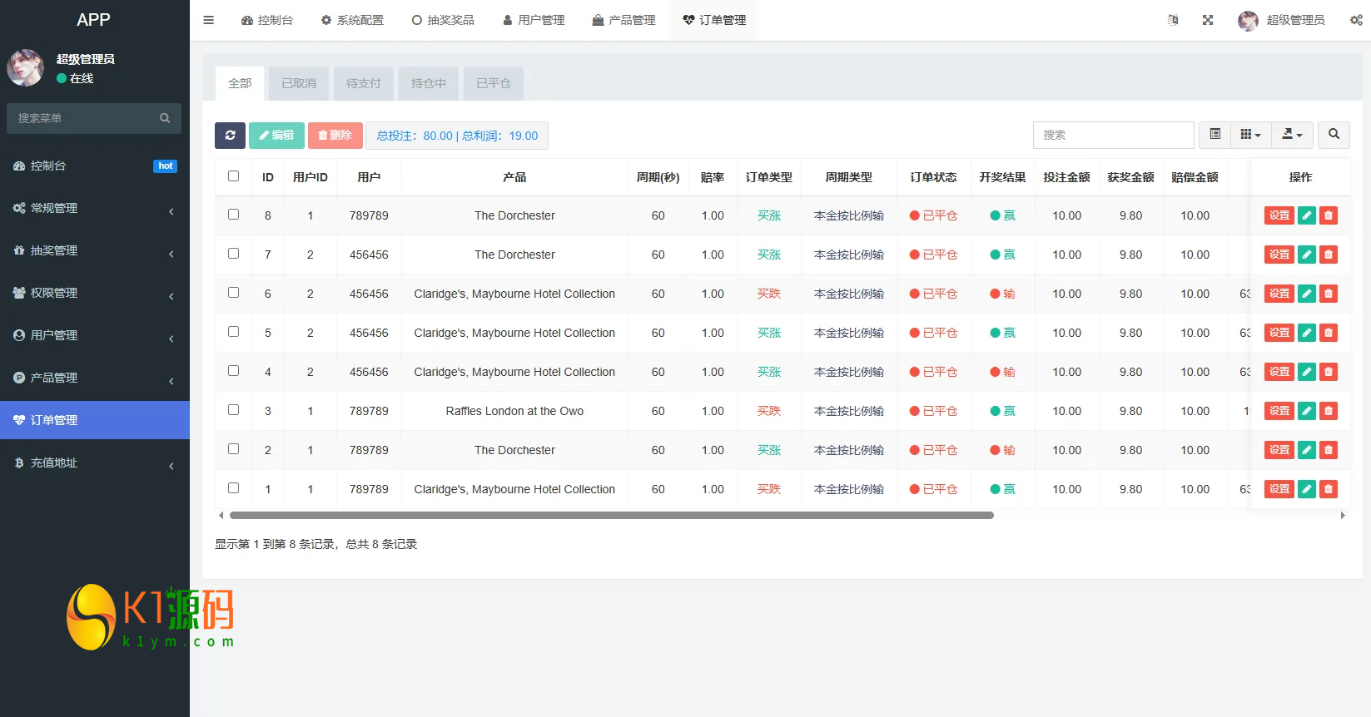
Task: Click the table scrollbar left arrow
Action: click(221, 516)
